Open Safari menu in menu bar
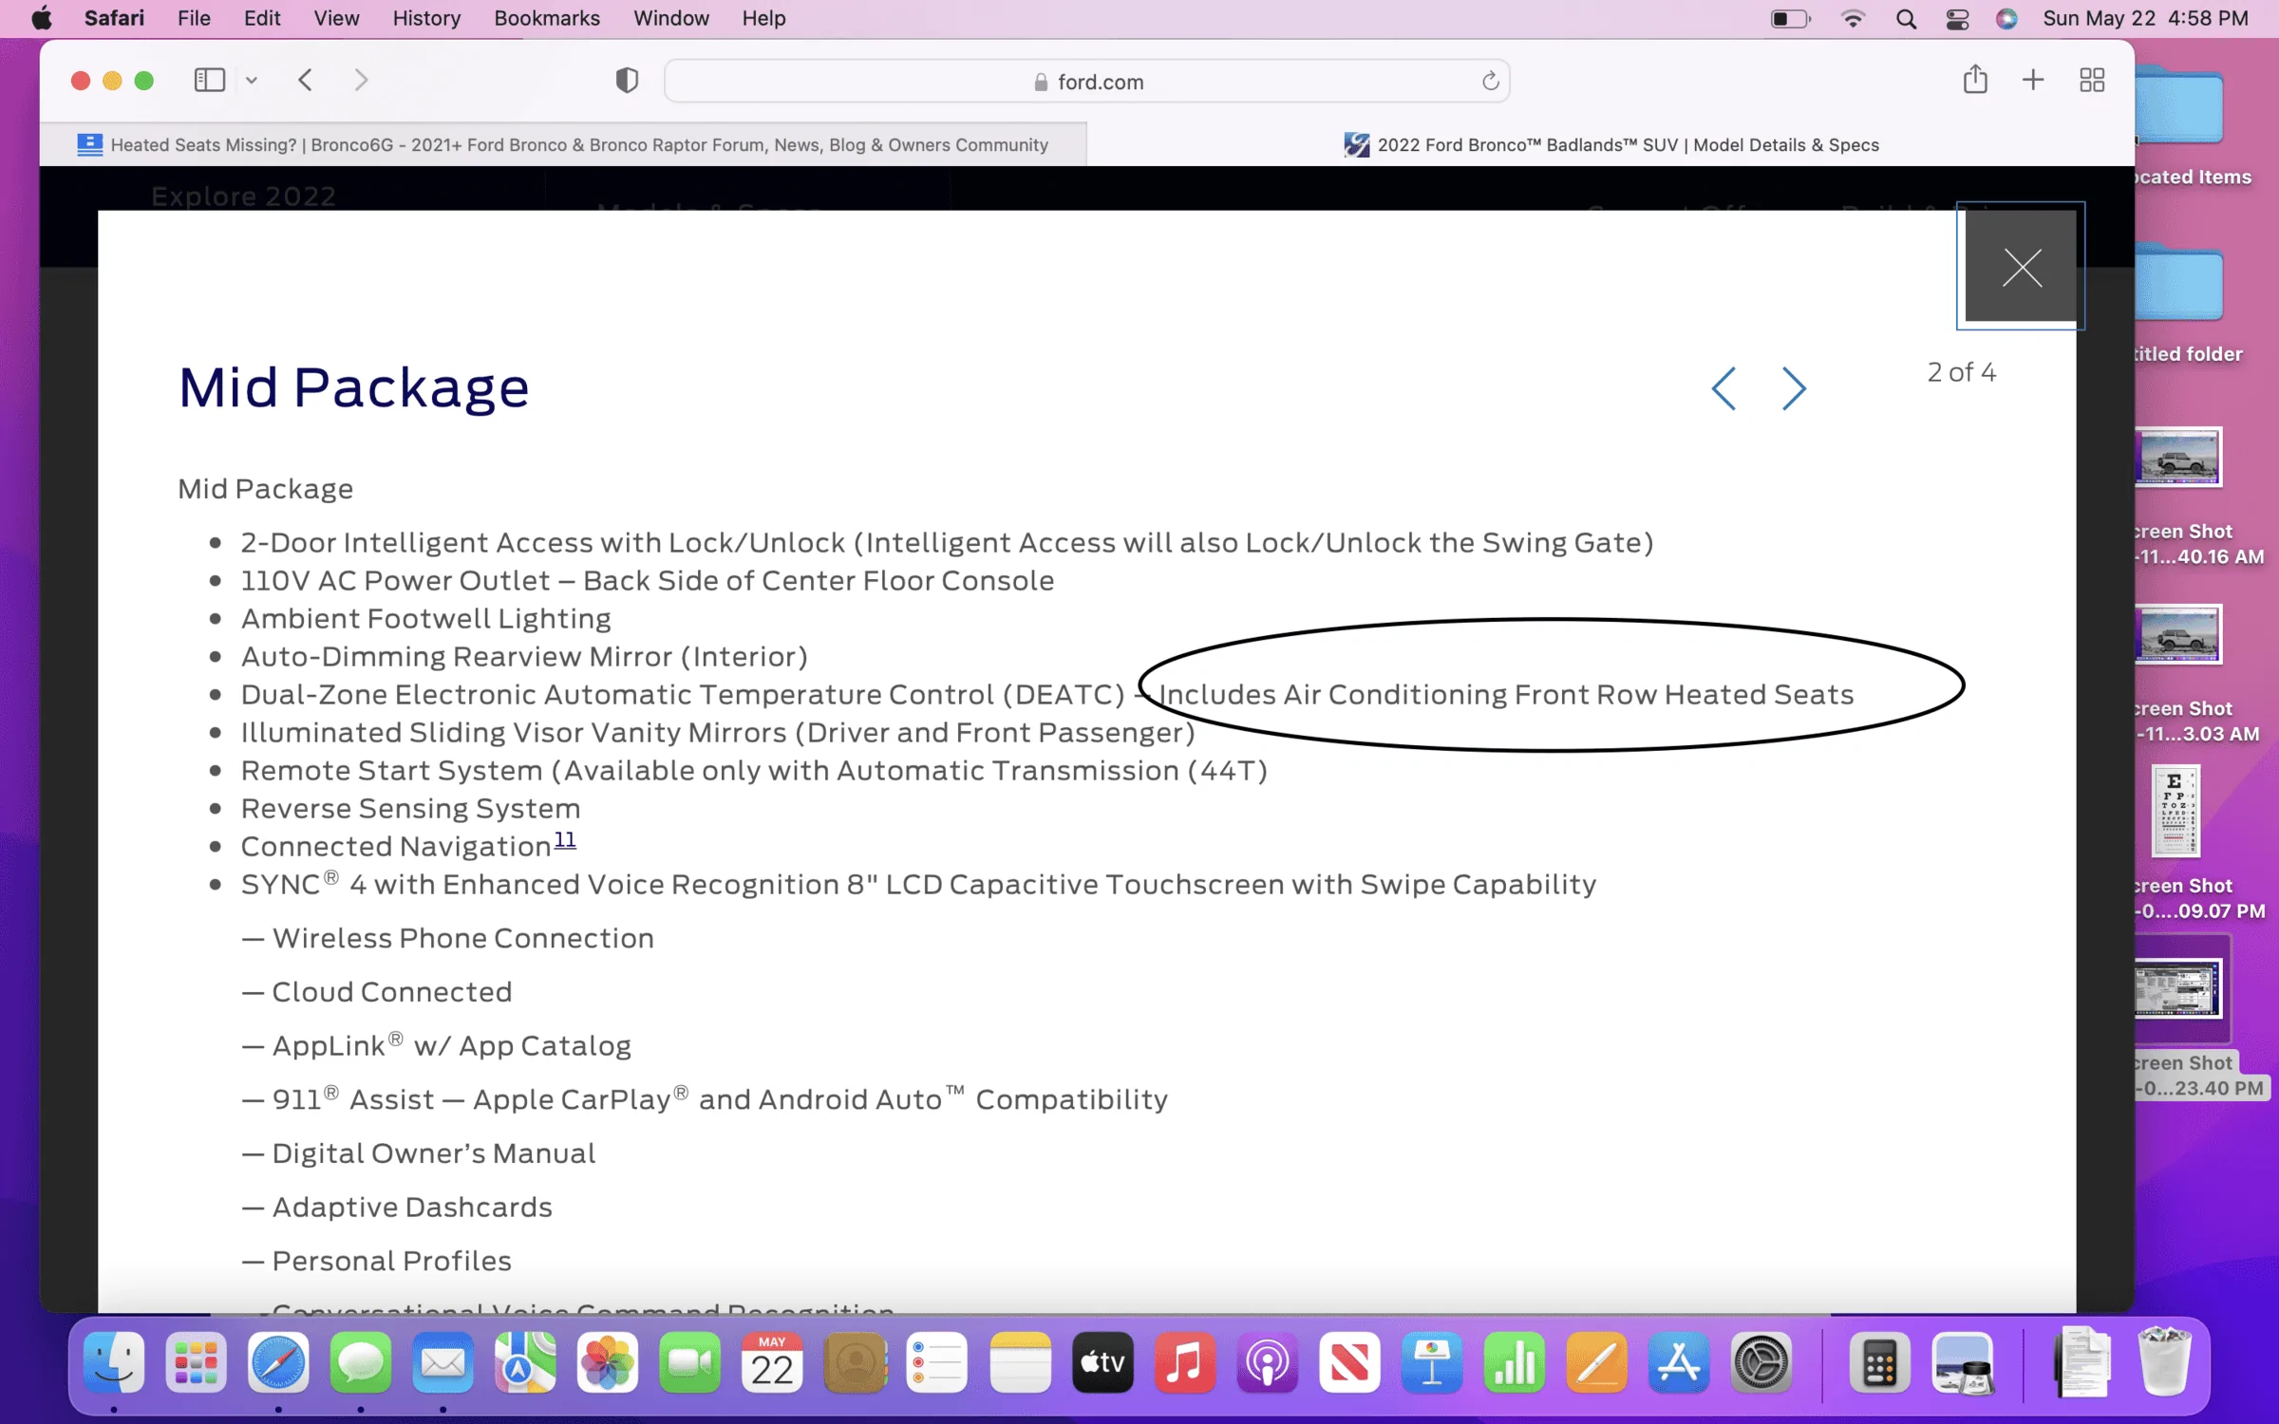The image size is (2279, 1424). coord(114,18)
